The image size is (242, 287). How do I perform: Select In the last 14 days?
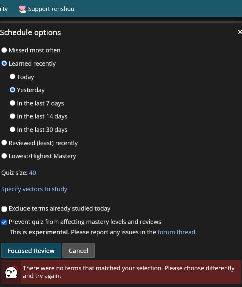click(12, 116)
